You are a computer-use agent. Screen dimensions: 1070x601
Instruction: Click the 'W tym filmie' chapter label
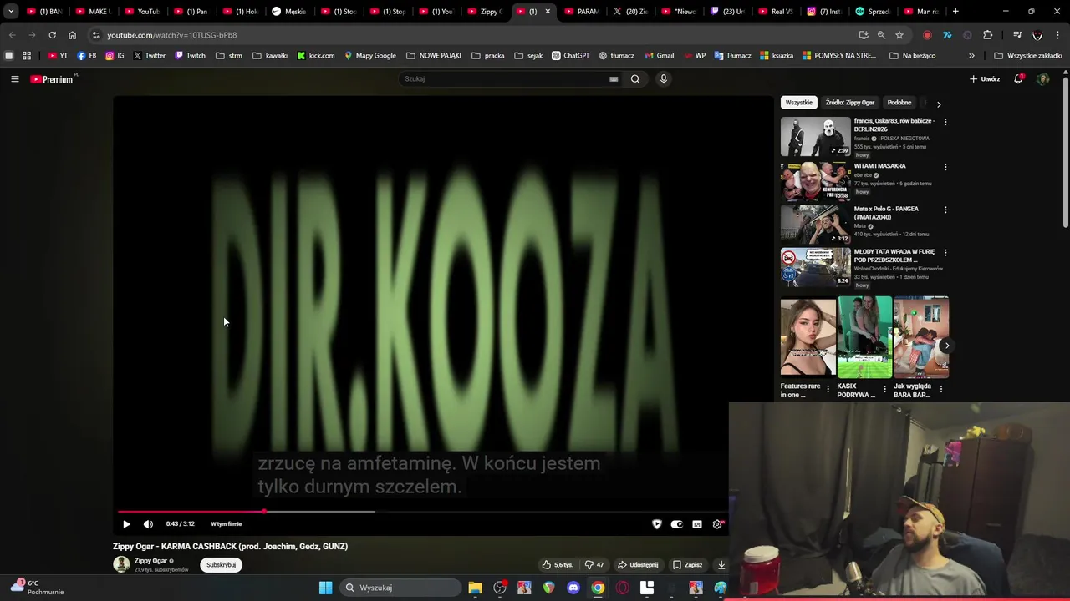(227, 524)
